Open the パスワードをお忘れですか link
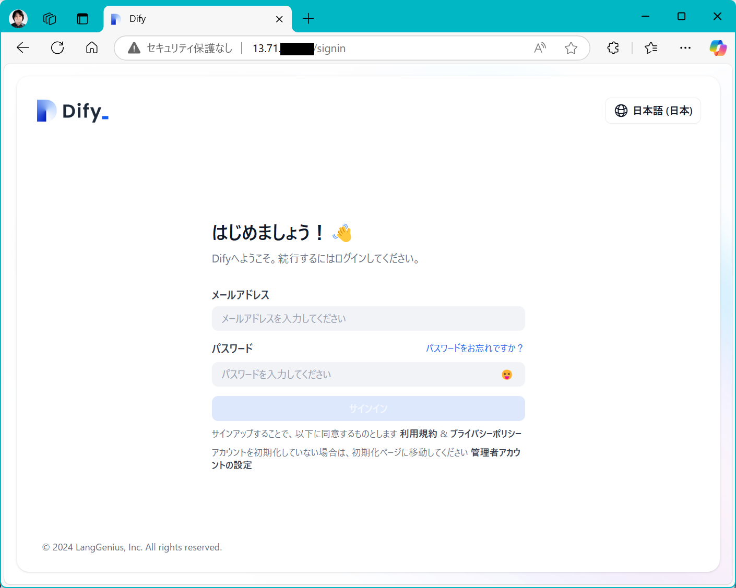736x588 pixels. click(x=474, y=348)
